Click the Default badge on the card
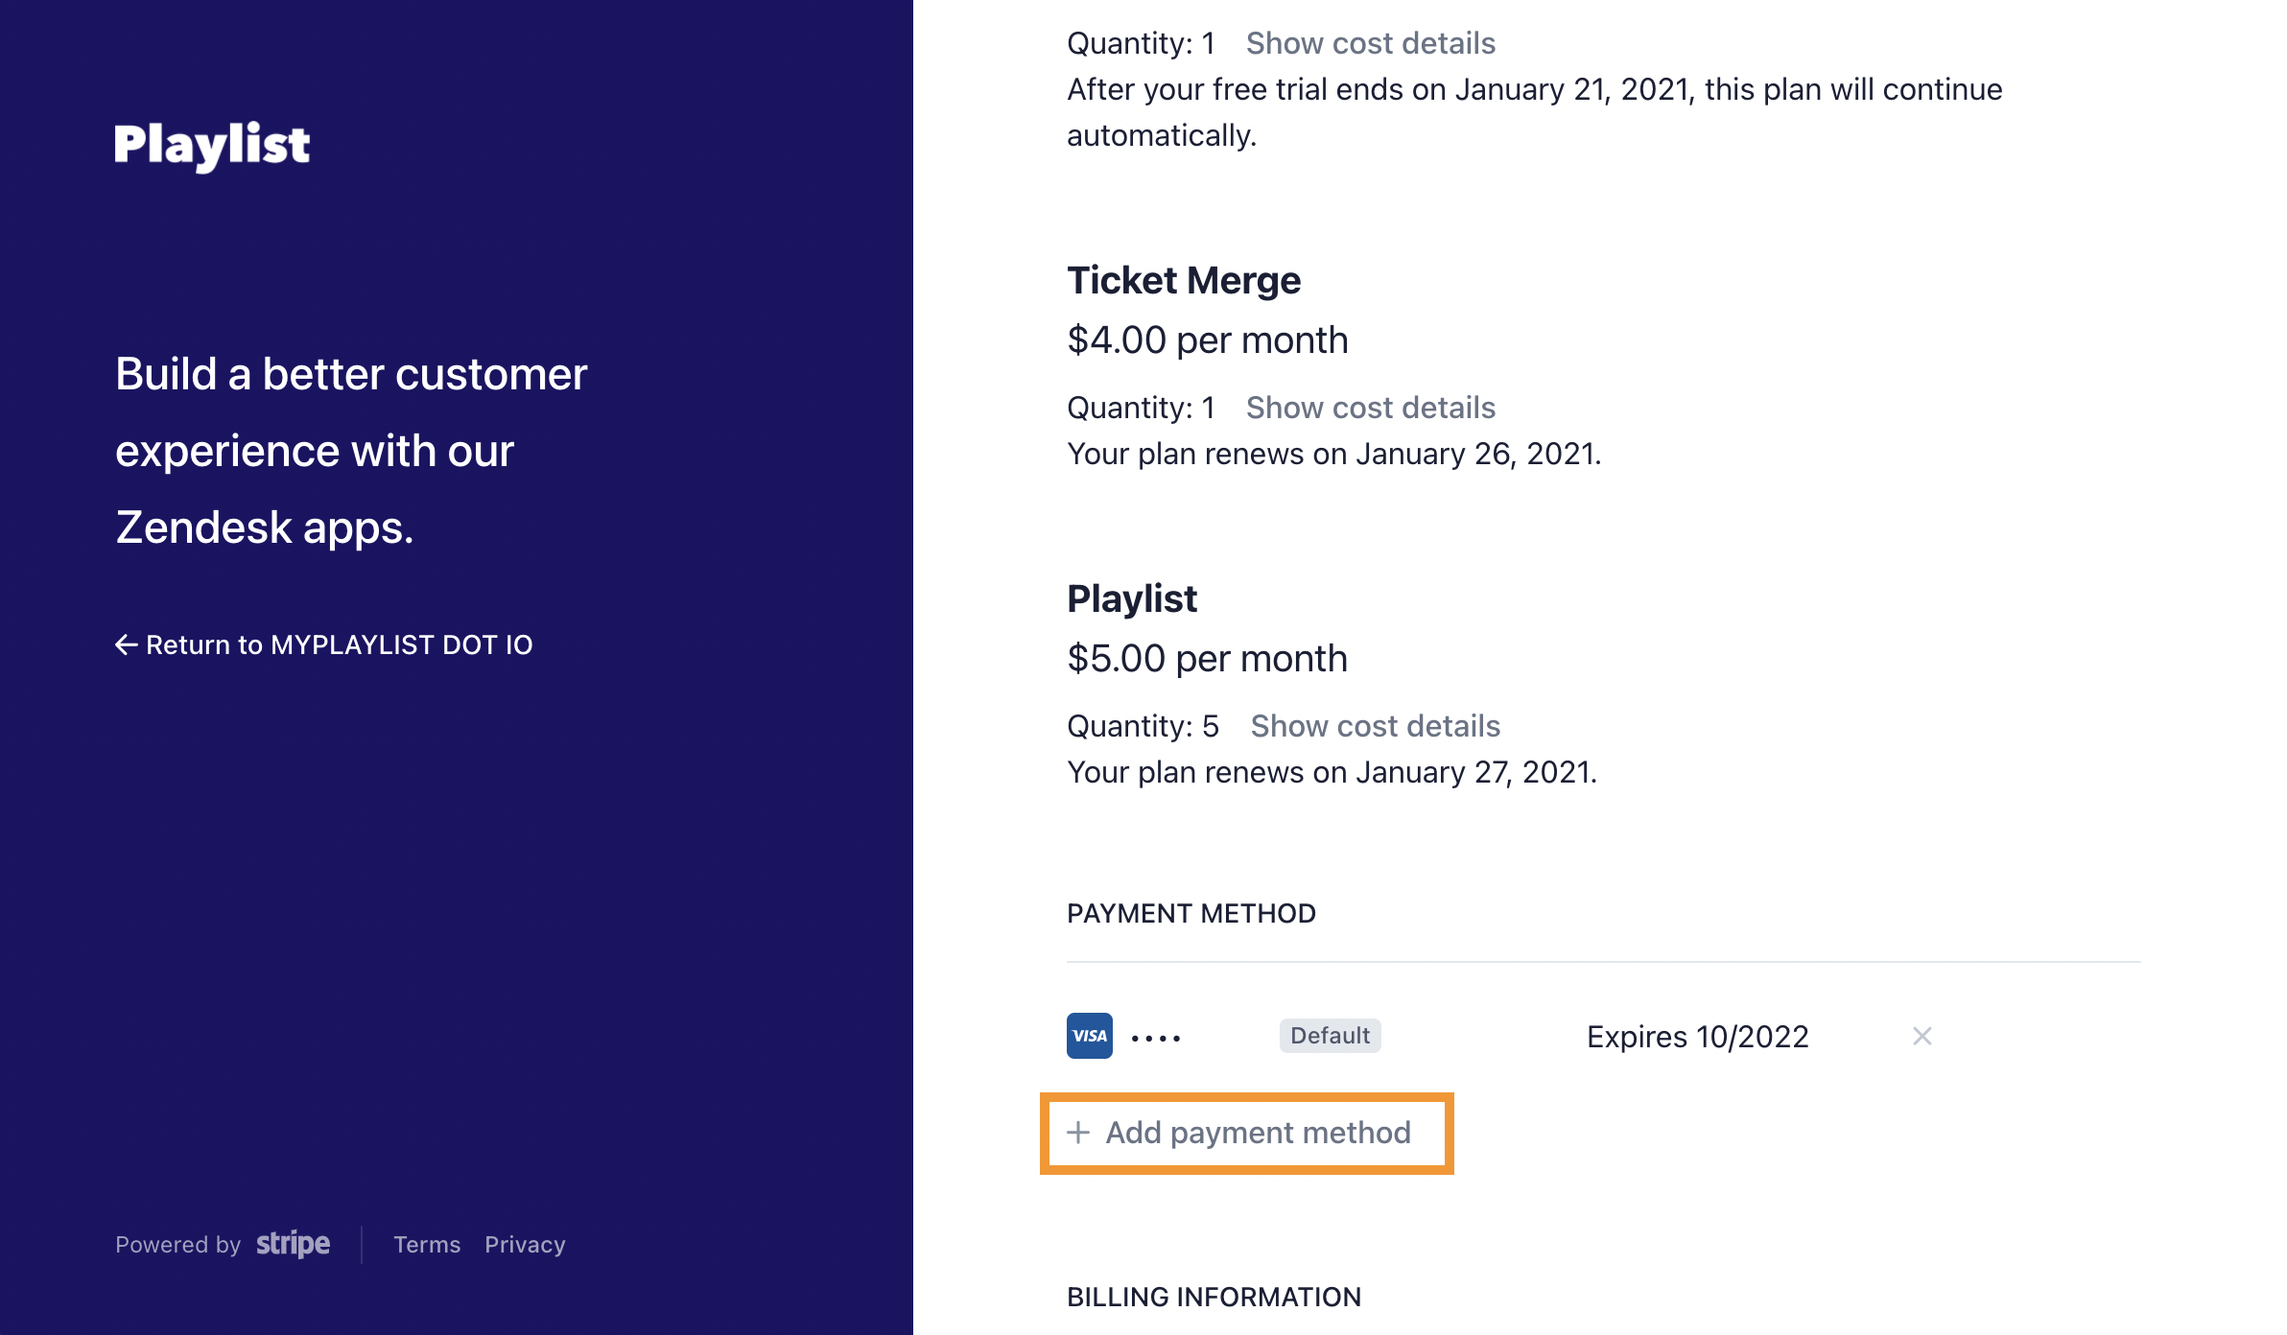This screenshot has height=1335, width=2287. pos(1330,1036)
